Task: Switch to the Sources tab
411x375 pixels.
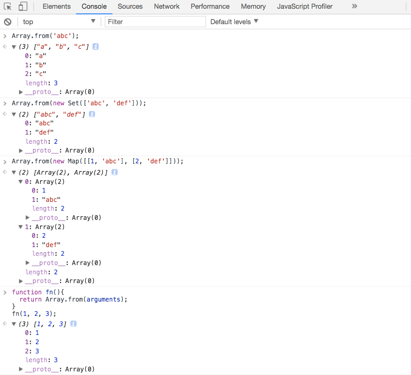Action: click(130, 6)
